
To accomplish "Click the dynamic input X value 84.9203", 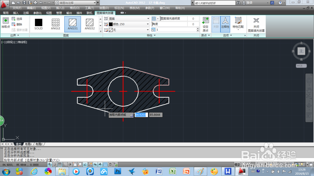I will [x=141, y=115].
